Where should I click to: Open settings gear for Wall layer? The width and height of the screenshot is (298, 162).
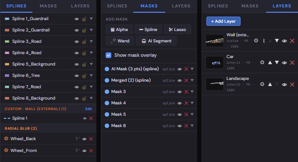click(256, 41)
